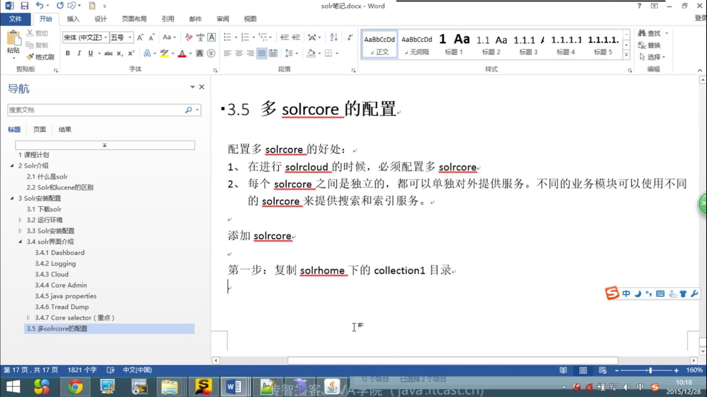Apply strikethrough using the abc icon
The width and height of the screenshot is (707, 397).
point(108,53)
